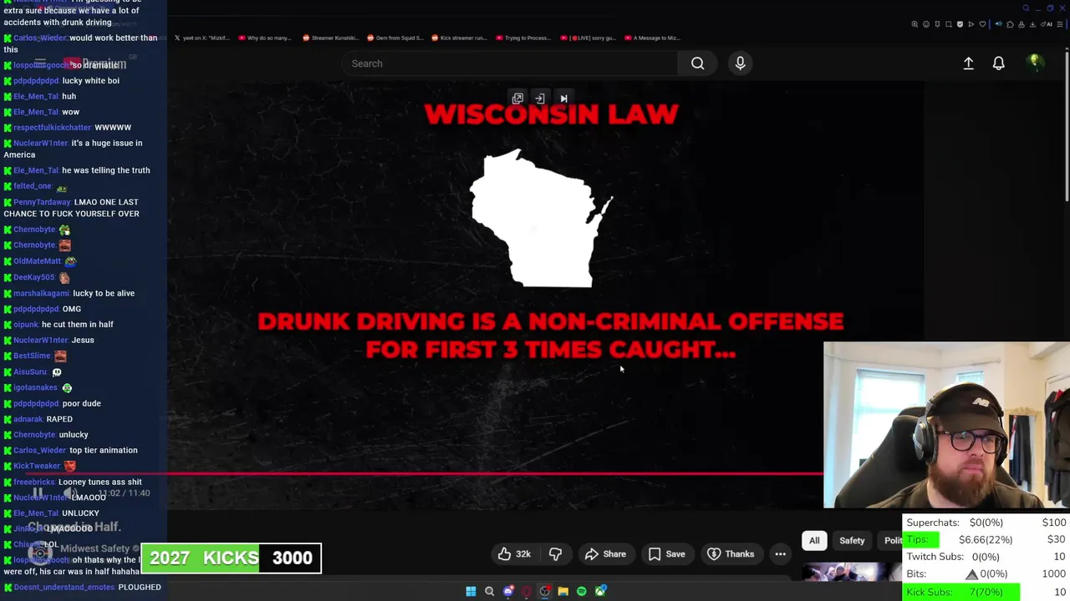Click the browser snapshot selection icon
Viewport: 1070px width, 601px height.
pos(949,24)
